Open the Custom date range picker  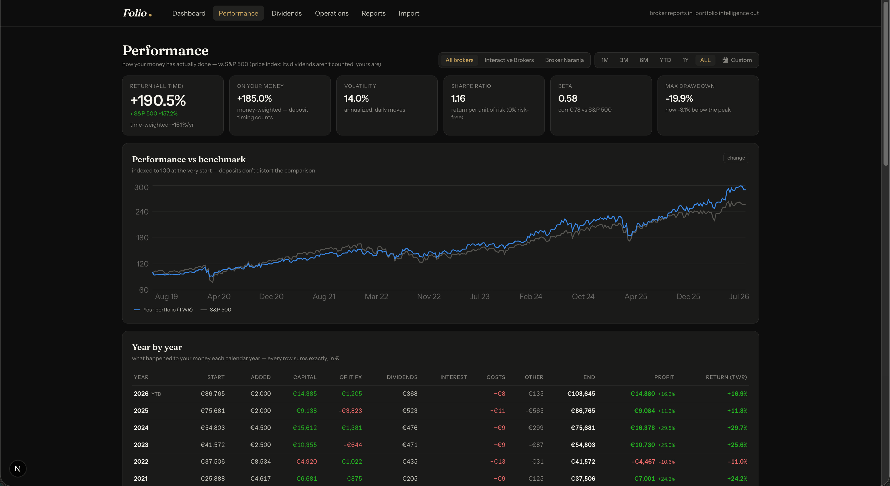[737, 60]
